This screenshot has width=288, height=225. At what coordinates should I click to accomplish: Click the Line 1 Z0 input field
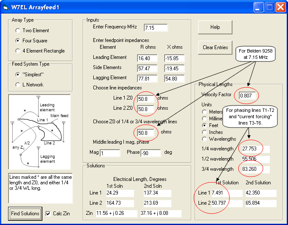(x=146, y=99)
